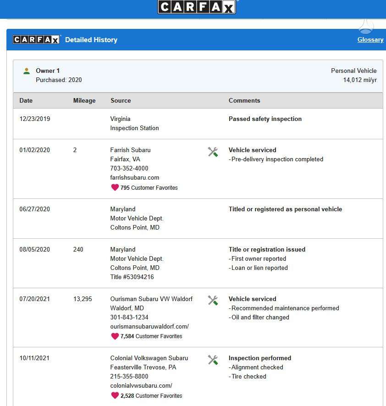The image size is (386, 406).
Task: Click heart icon next to 7,584 Customer Favorites
Action: 115,336
